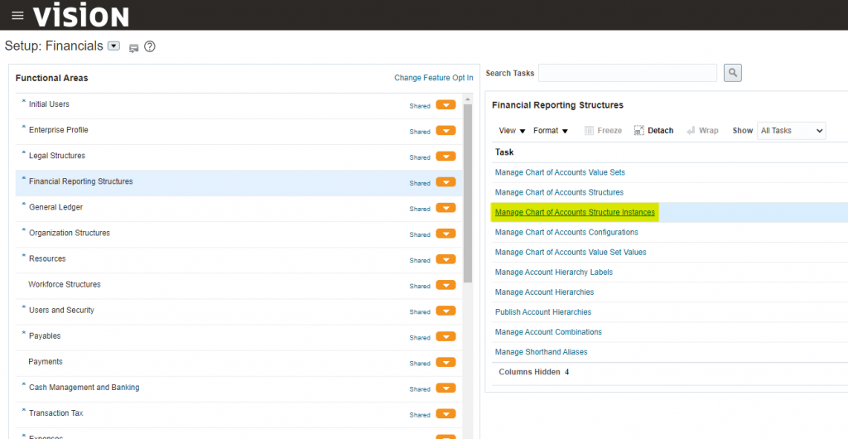Open Manage Chart of Accounts Structure Instances
Image resolution: width=848 pixels, height=439 pixels.
[x=575, y=212]
